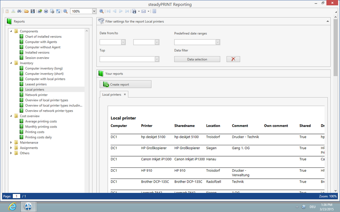The width and height of the screenshot is (340, 212).
Task: Select Leased printers report
Action: pos(36,84)
